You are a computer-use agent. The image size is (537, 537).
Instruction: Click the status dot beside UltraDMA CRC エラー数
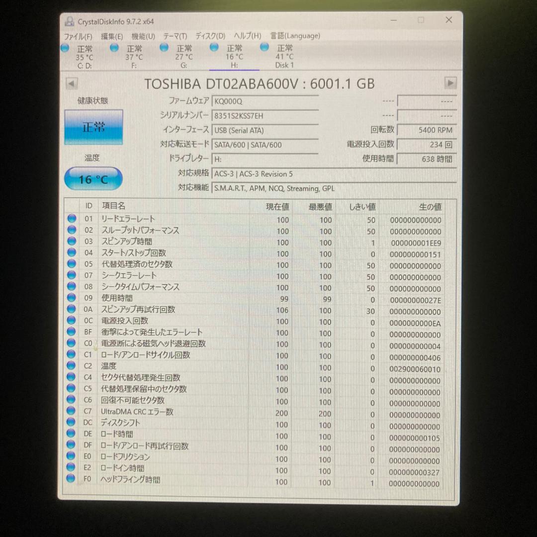click(x=71, y=412)
